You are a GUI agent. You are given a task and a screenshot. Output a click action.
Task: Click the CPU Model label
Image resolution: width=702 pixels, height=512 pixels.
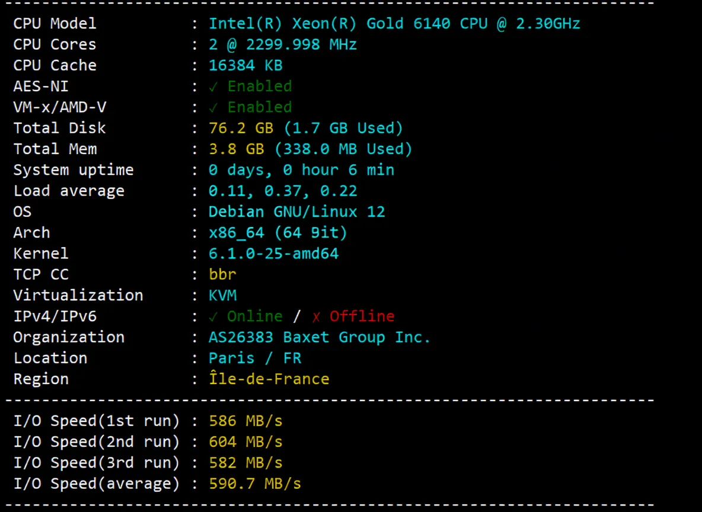point(55,23)
